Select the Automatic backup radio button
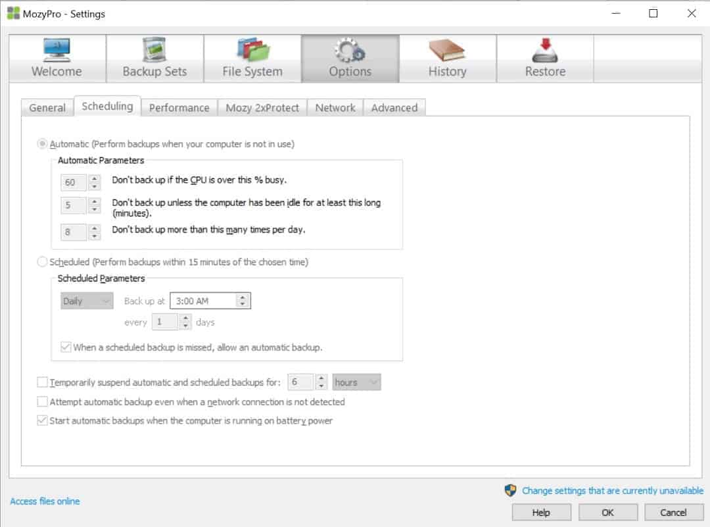 (42, 143)
